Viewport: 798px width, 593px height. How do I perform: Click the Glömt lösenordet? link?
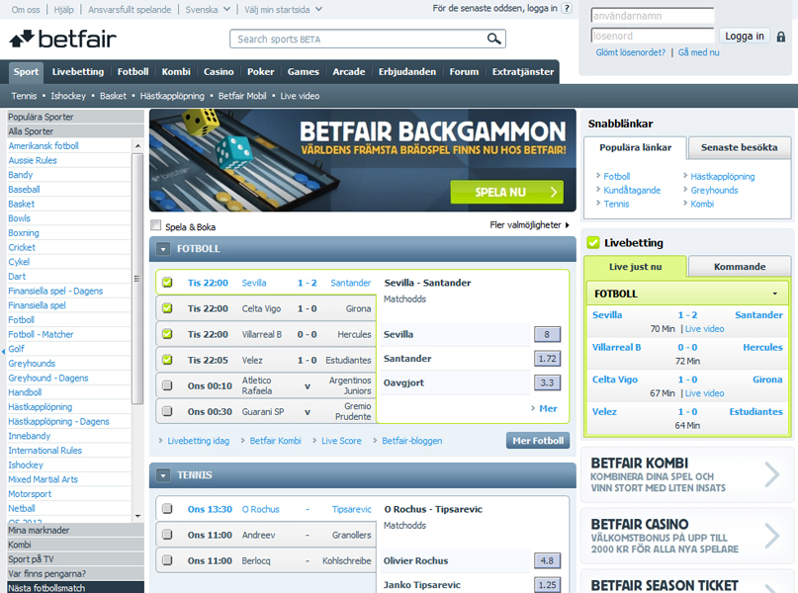point(630,52)
